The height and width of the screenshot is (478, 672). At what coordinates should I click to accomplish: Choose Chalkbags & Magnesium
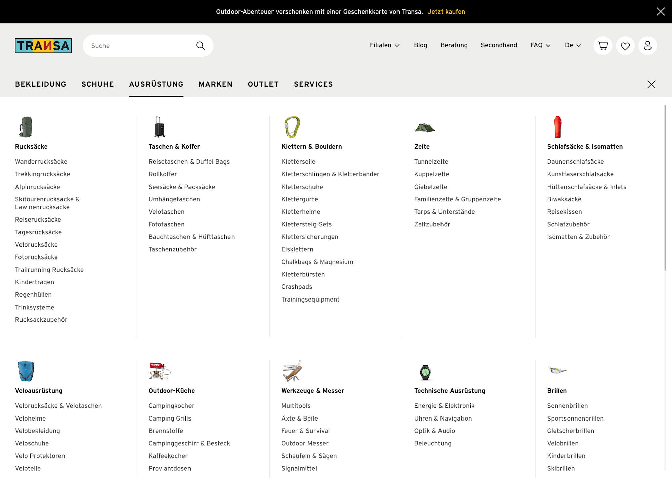pos(317,262)
